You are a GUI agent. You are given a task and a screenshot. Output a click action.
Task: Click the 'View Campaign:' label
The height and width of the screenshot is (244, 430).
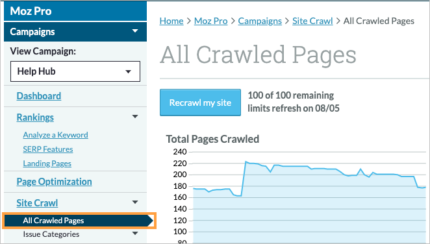click(43, 51)
